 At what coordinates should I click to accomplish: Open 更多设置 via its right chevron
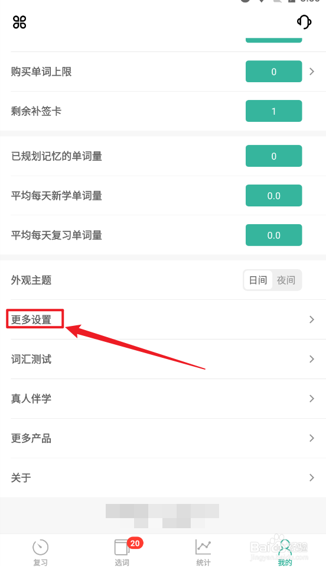pyautogui.click(x=311, y=319)
